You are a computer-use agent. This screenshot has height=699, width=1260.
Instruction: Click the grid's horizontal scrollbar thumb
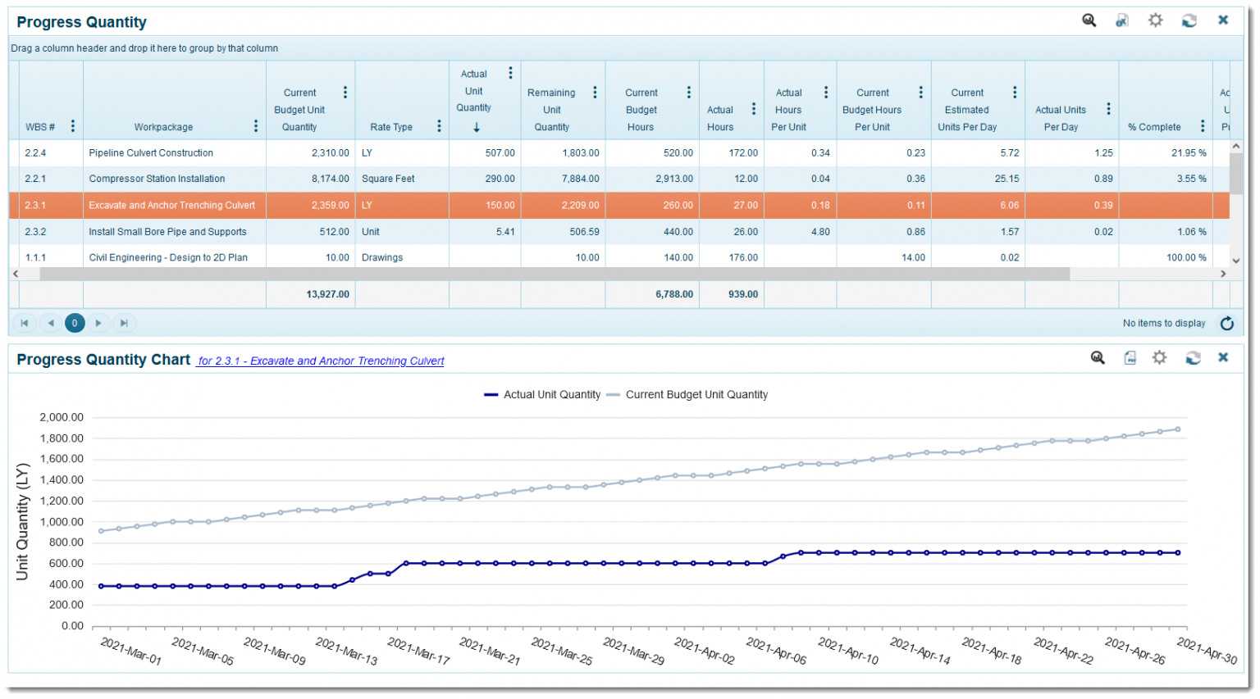[x=555, y=274]
